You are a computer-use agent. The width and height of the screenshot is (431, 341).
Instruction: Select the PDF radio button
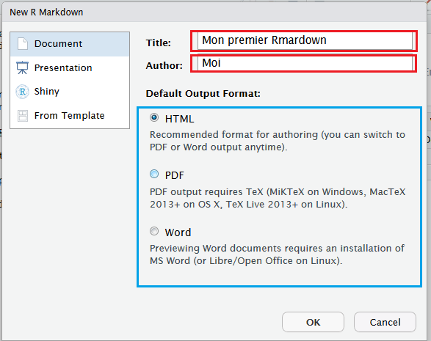[x=154, y=174]
